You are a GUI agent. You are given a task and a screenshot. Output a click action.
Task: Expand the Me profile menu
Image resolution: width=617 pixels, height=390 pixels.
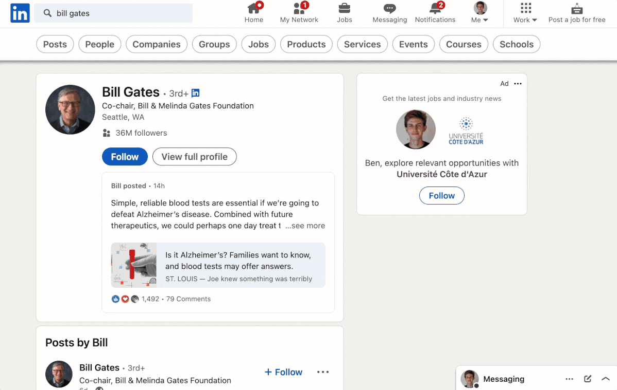click(479, 13)
